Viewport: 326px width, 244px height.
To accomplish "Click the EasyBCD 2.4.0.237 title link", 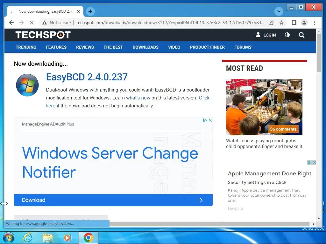I will pyautogui.click(x=87, y=77).
